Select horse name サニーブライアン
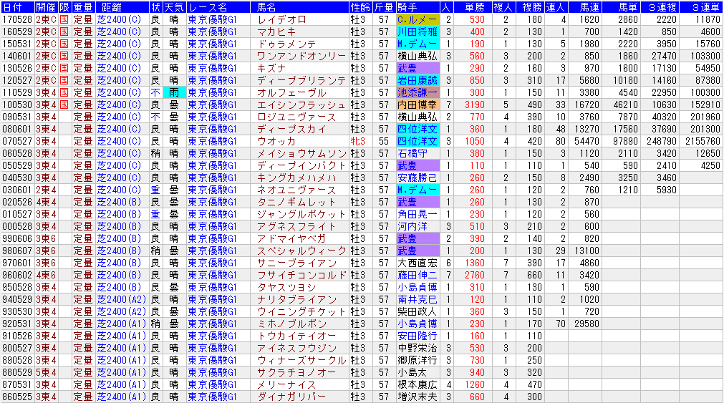This screenshot has height=403, width=724. coord(296,263)
